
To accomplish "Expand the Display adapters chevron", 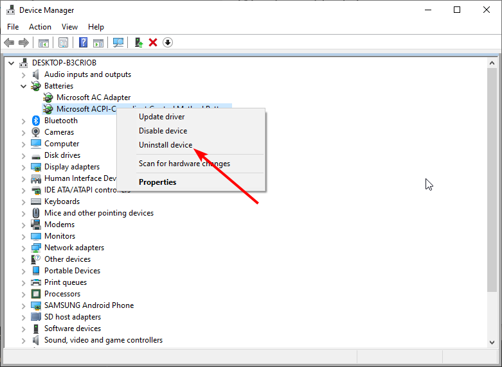I will pyautogui.click(x=23, y=167).
